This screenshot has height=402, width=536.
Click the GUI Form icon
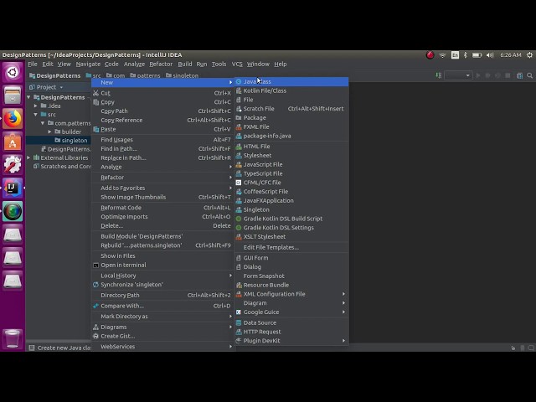pyautogui.click(x=239, y=258)
